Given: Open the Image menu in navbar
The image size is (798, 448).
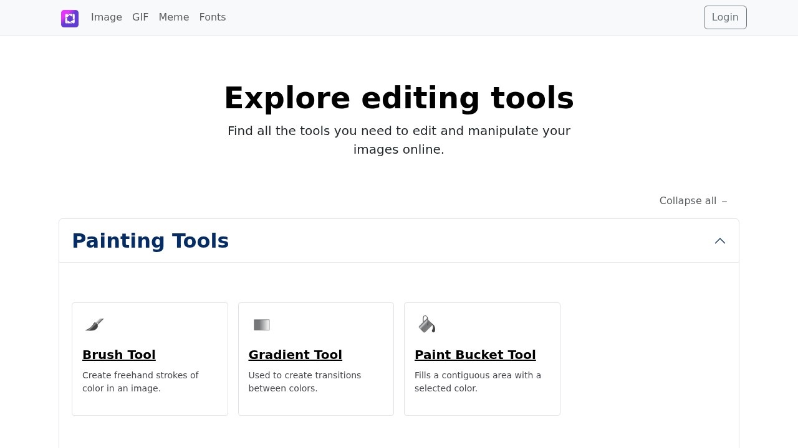Looking at the screenshot, I should (x=107, y=17).
